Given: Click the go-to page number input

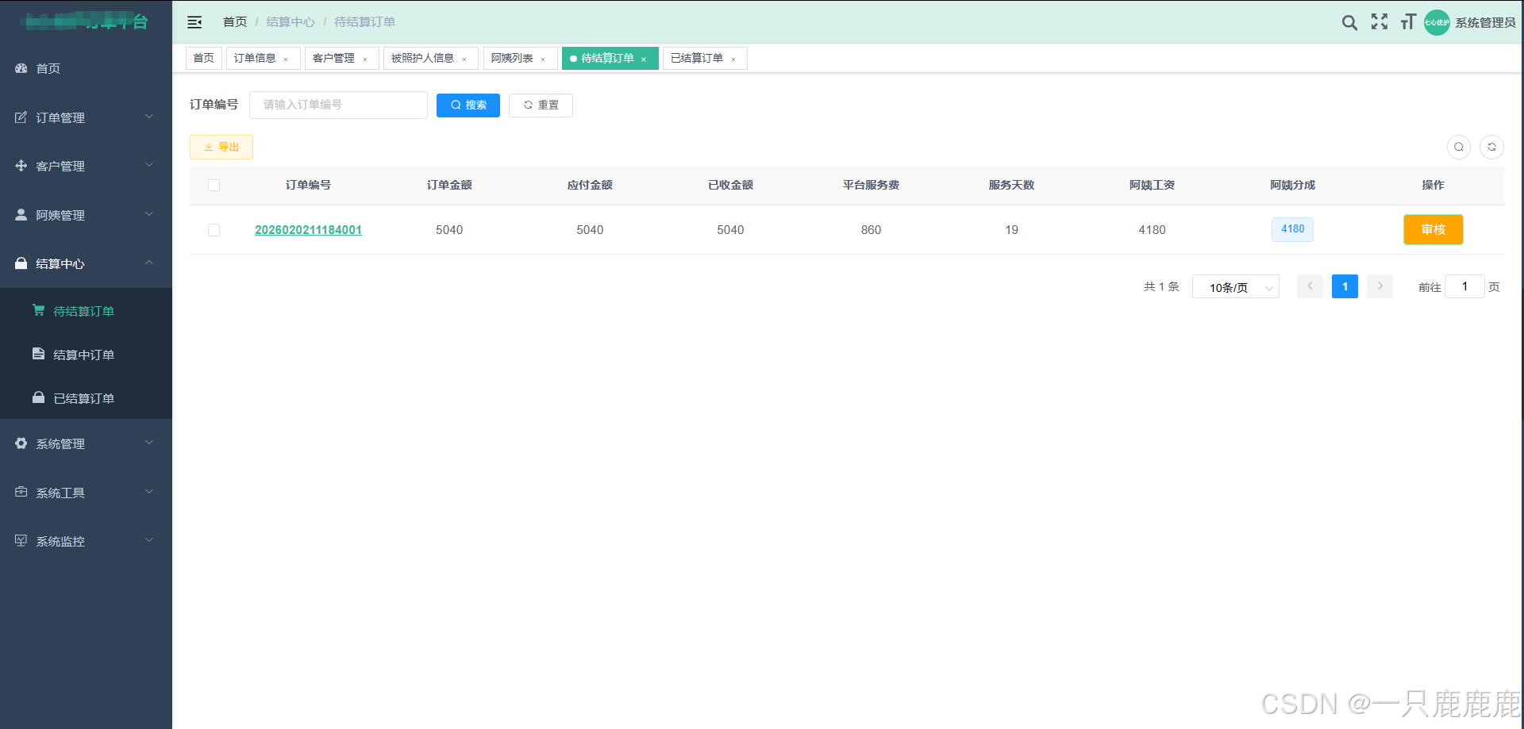Looking at the screenshot, I should (x=1464, y=286).
